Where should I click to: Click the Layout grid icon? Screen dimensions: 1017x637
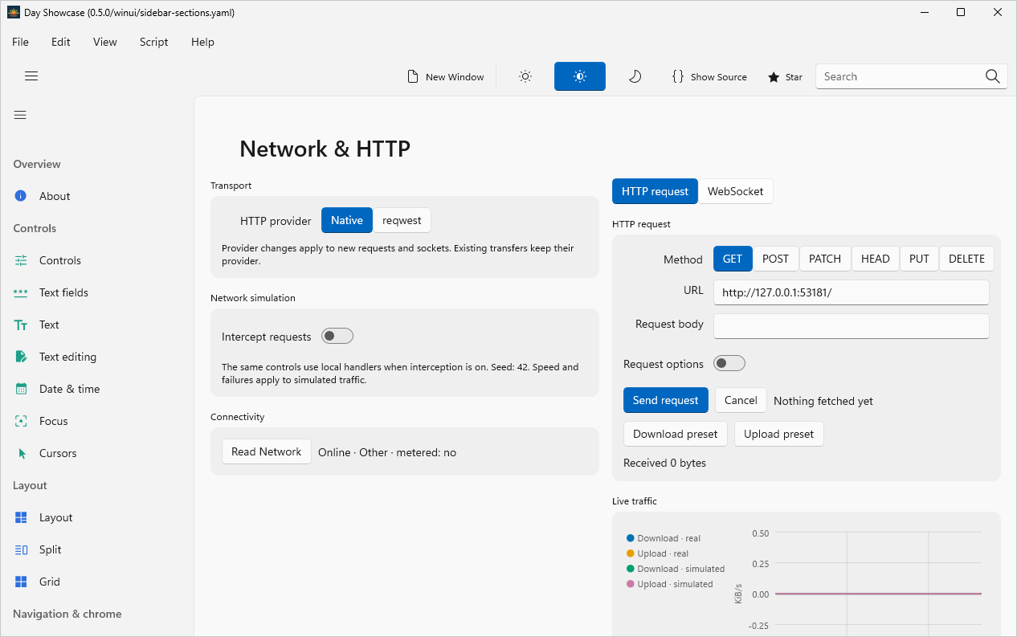(x=22, y=517)
